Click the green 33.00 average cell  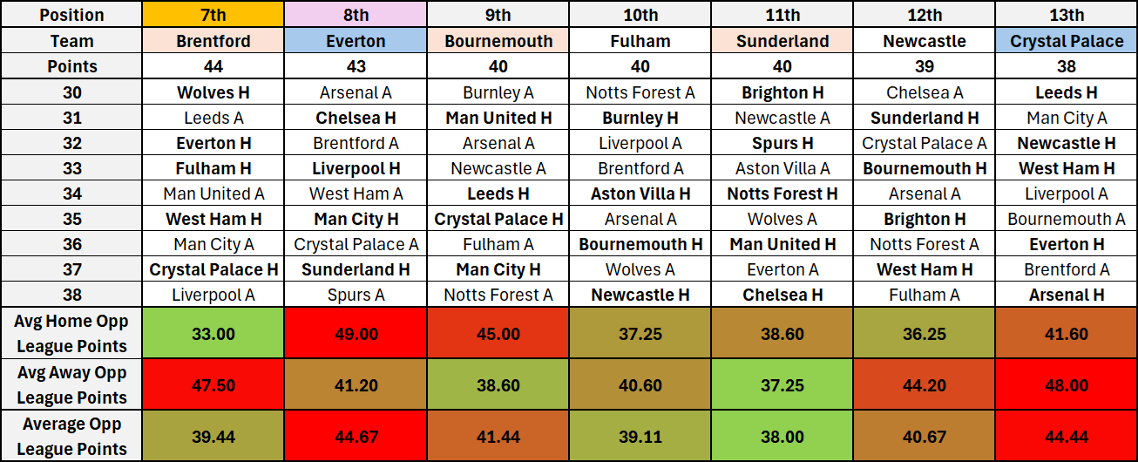pos(213,333)
